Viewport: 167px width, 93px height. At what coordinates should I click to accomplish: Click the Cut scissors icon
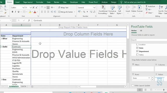pos(5,6)
